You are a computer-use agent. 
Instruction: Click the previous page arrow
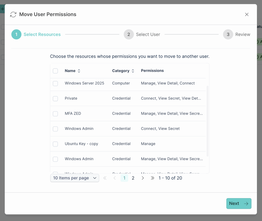coord(115,178)
